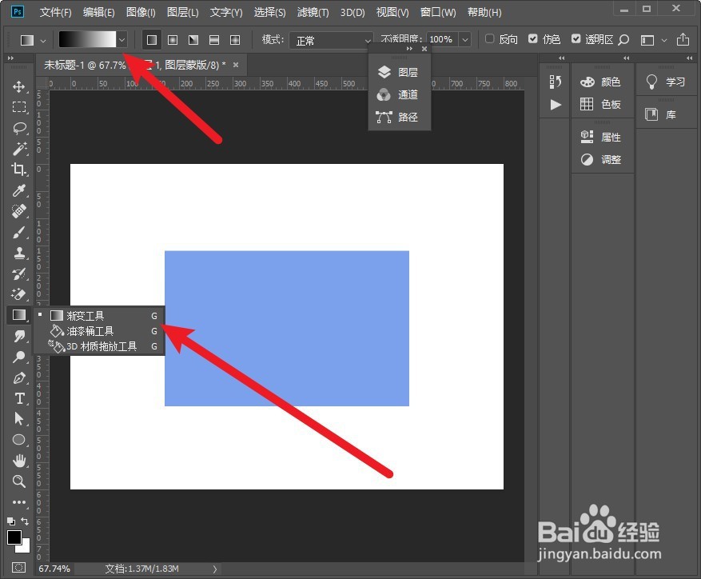Expand the floating layers panel group

tap(409, 48)
